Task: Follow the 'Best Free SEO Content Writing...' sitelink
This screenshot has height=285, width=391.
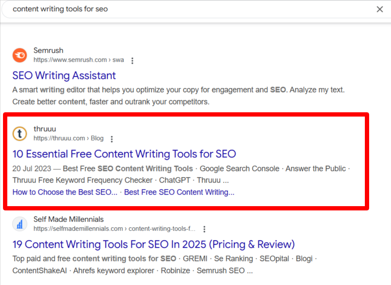Action: pyautogui.click(x=179, y=192)
